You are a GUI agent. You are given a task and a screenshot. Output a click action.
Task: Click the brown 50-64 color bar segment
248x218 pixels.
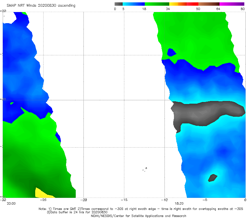tap(209, 4)
